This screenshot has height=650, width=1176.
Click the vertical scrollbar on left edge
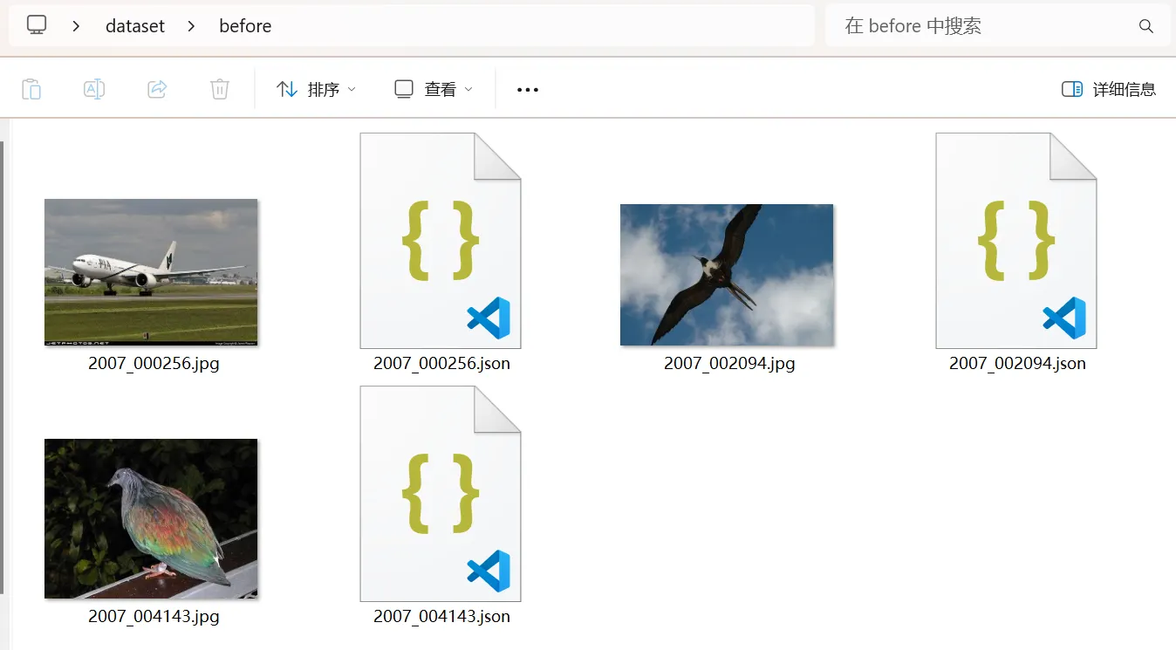[3, 366]
